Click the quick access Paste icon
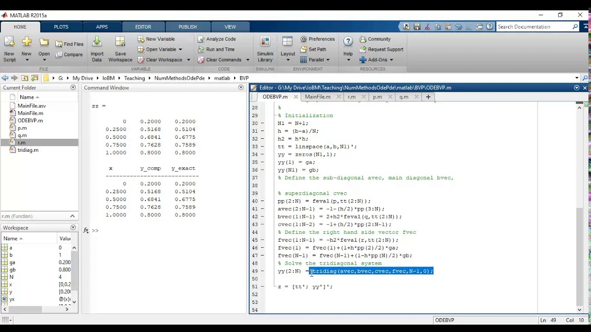591x332 pixels. pyautogui.click(x=448, y=27)
